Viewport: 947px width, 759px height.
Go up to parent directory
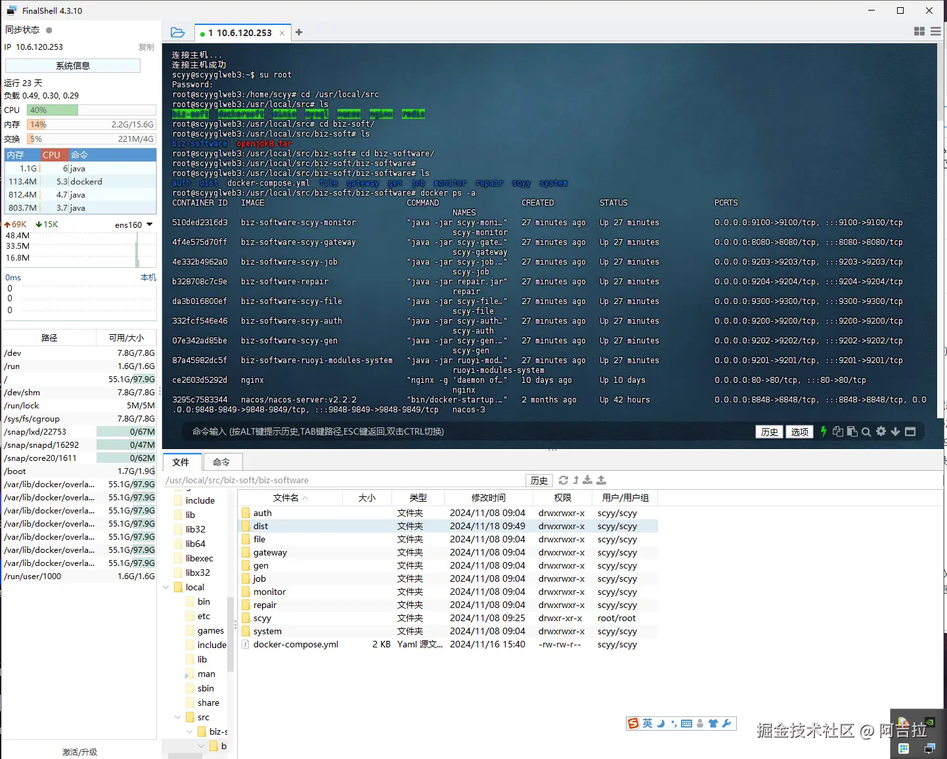coord(576,480)
